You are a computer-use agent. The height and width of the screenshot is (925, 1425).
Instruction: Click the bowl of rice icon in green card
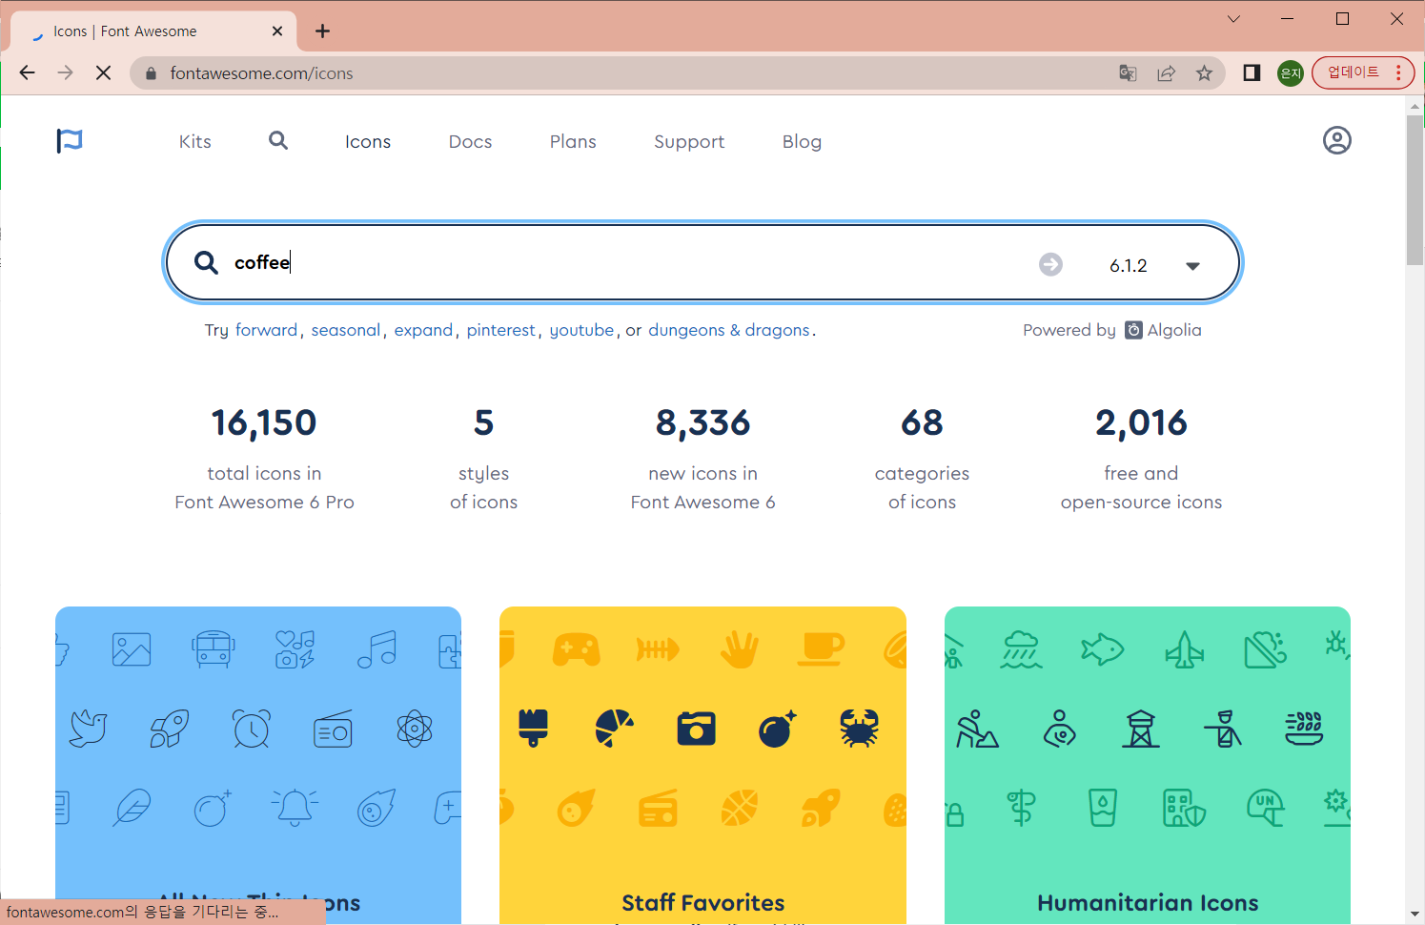pos(1304,730)
